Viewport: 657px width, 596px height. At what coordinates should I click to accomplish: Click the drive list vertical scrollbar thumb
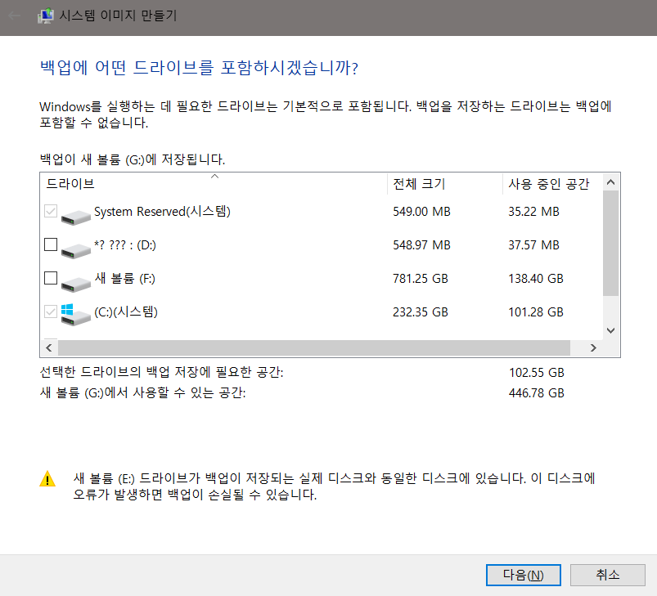pos(611,243)
